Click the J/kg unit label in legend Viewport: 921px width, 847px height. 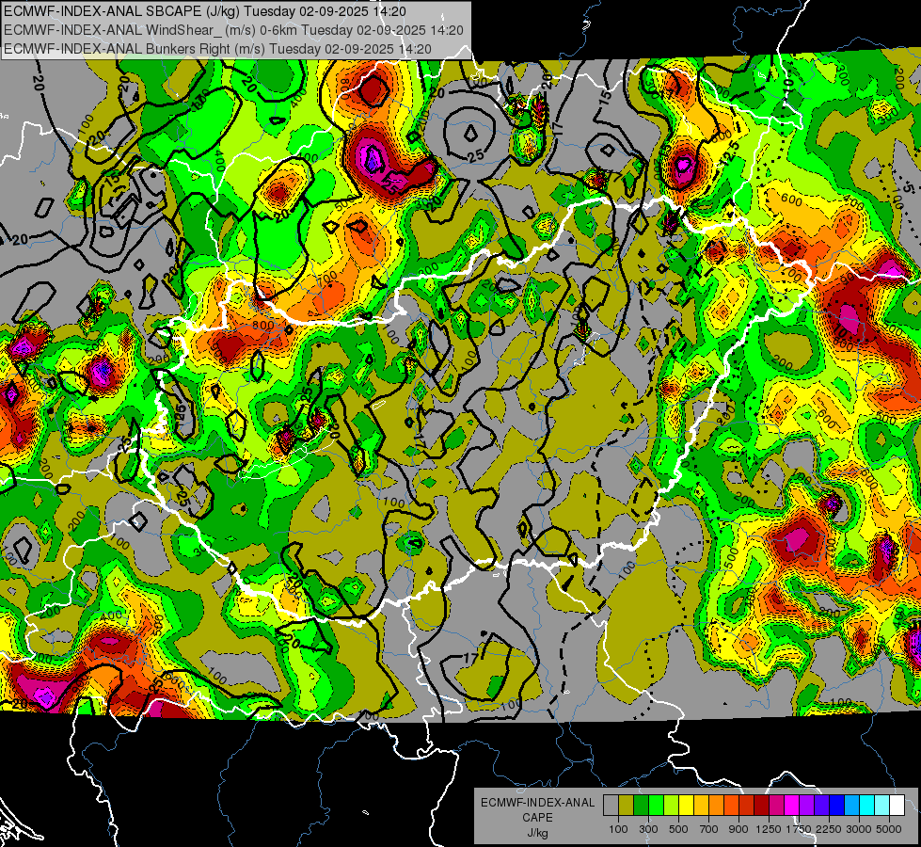[x=537, y=833]
